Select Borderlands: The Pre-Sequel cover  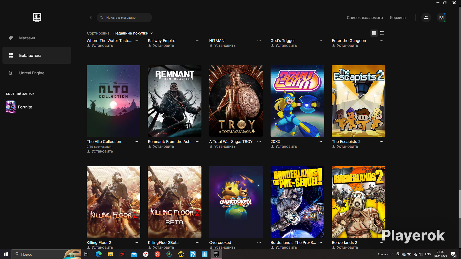point(297,202)
